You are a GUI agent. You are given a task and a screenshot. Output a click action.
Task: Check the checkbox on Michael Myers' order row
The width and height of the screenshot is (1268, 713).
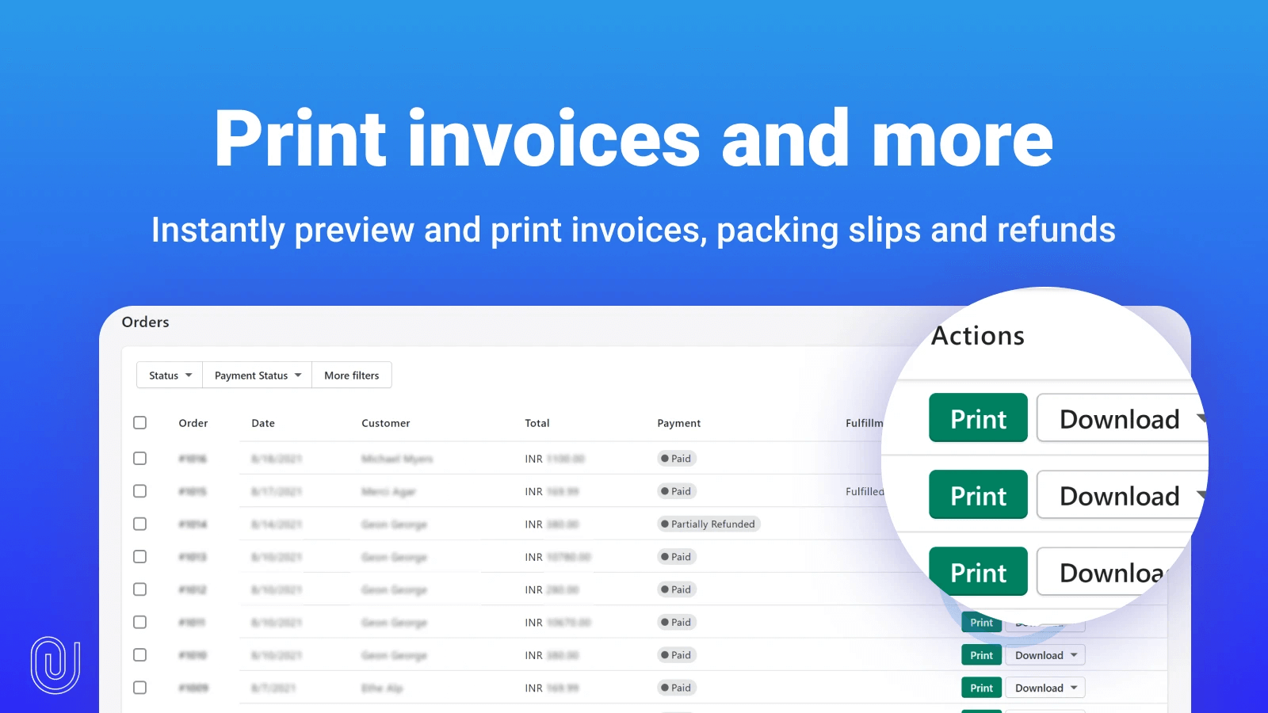[139, 458]
